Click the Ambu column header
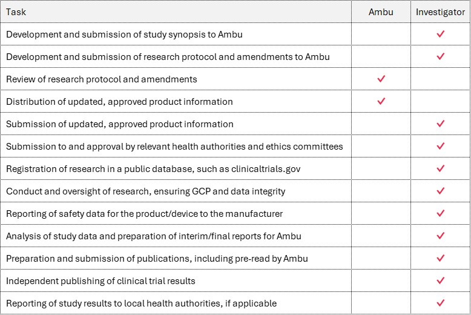This screenshot has height=315, width=471. [381, 12]
